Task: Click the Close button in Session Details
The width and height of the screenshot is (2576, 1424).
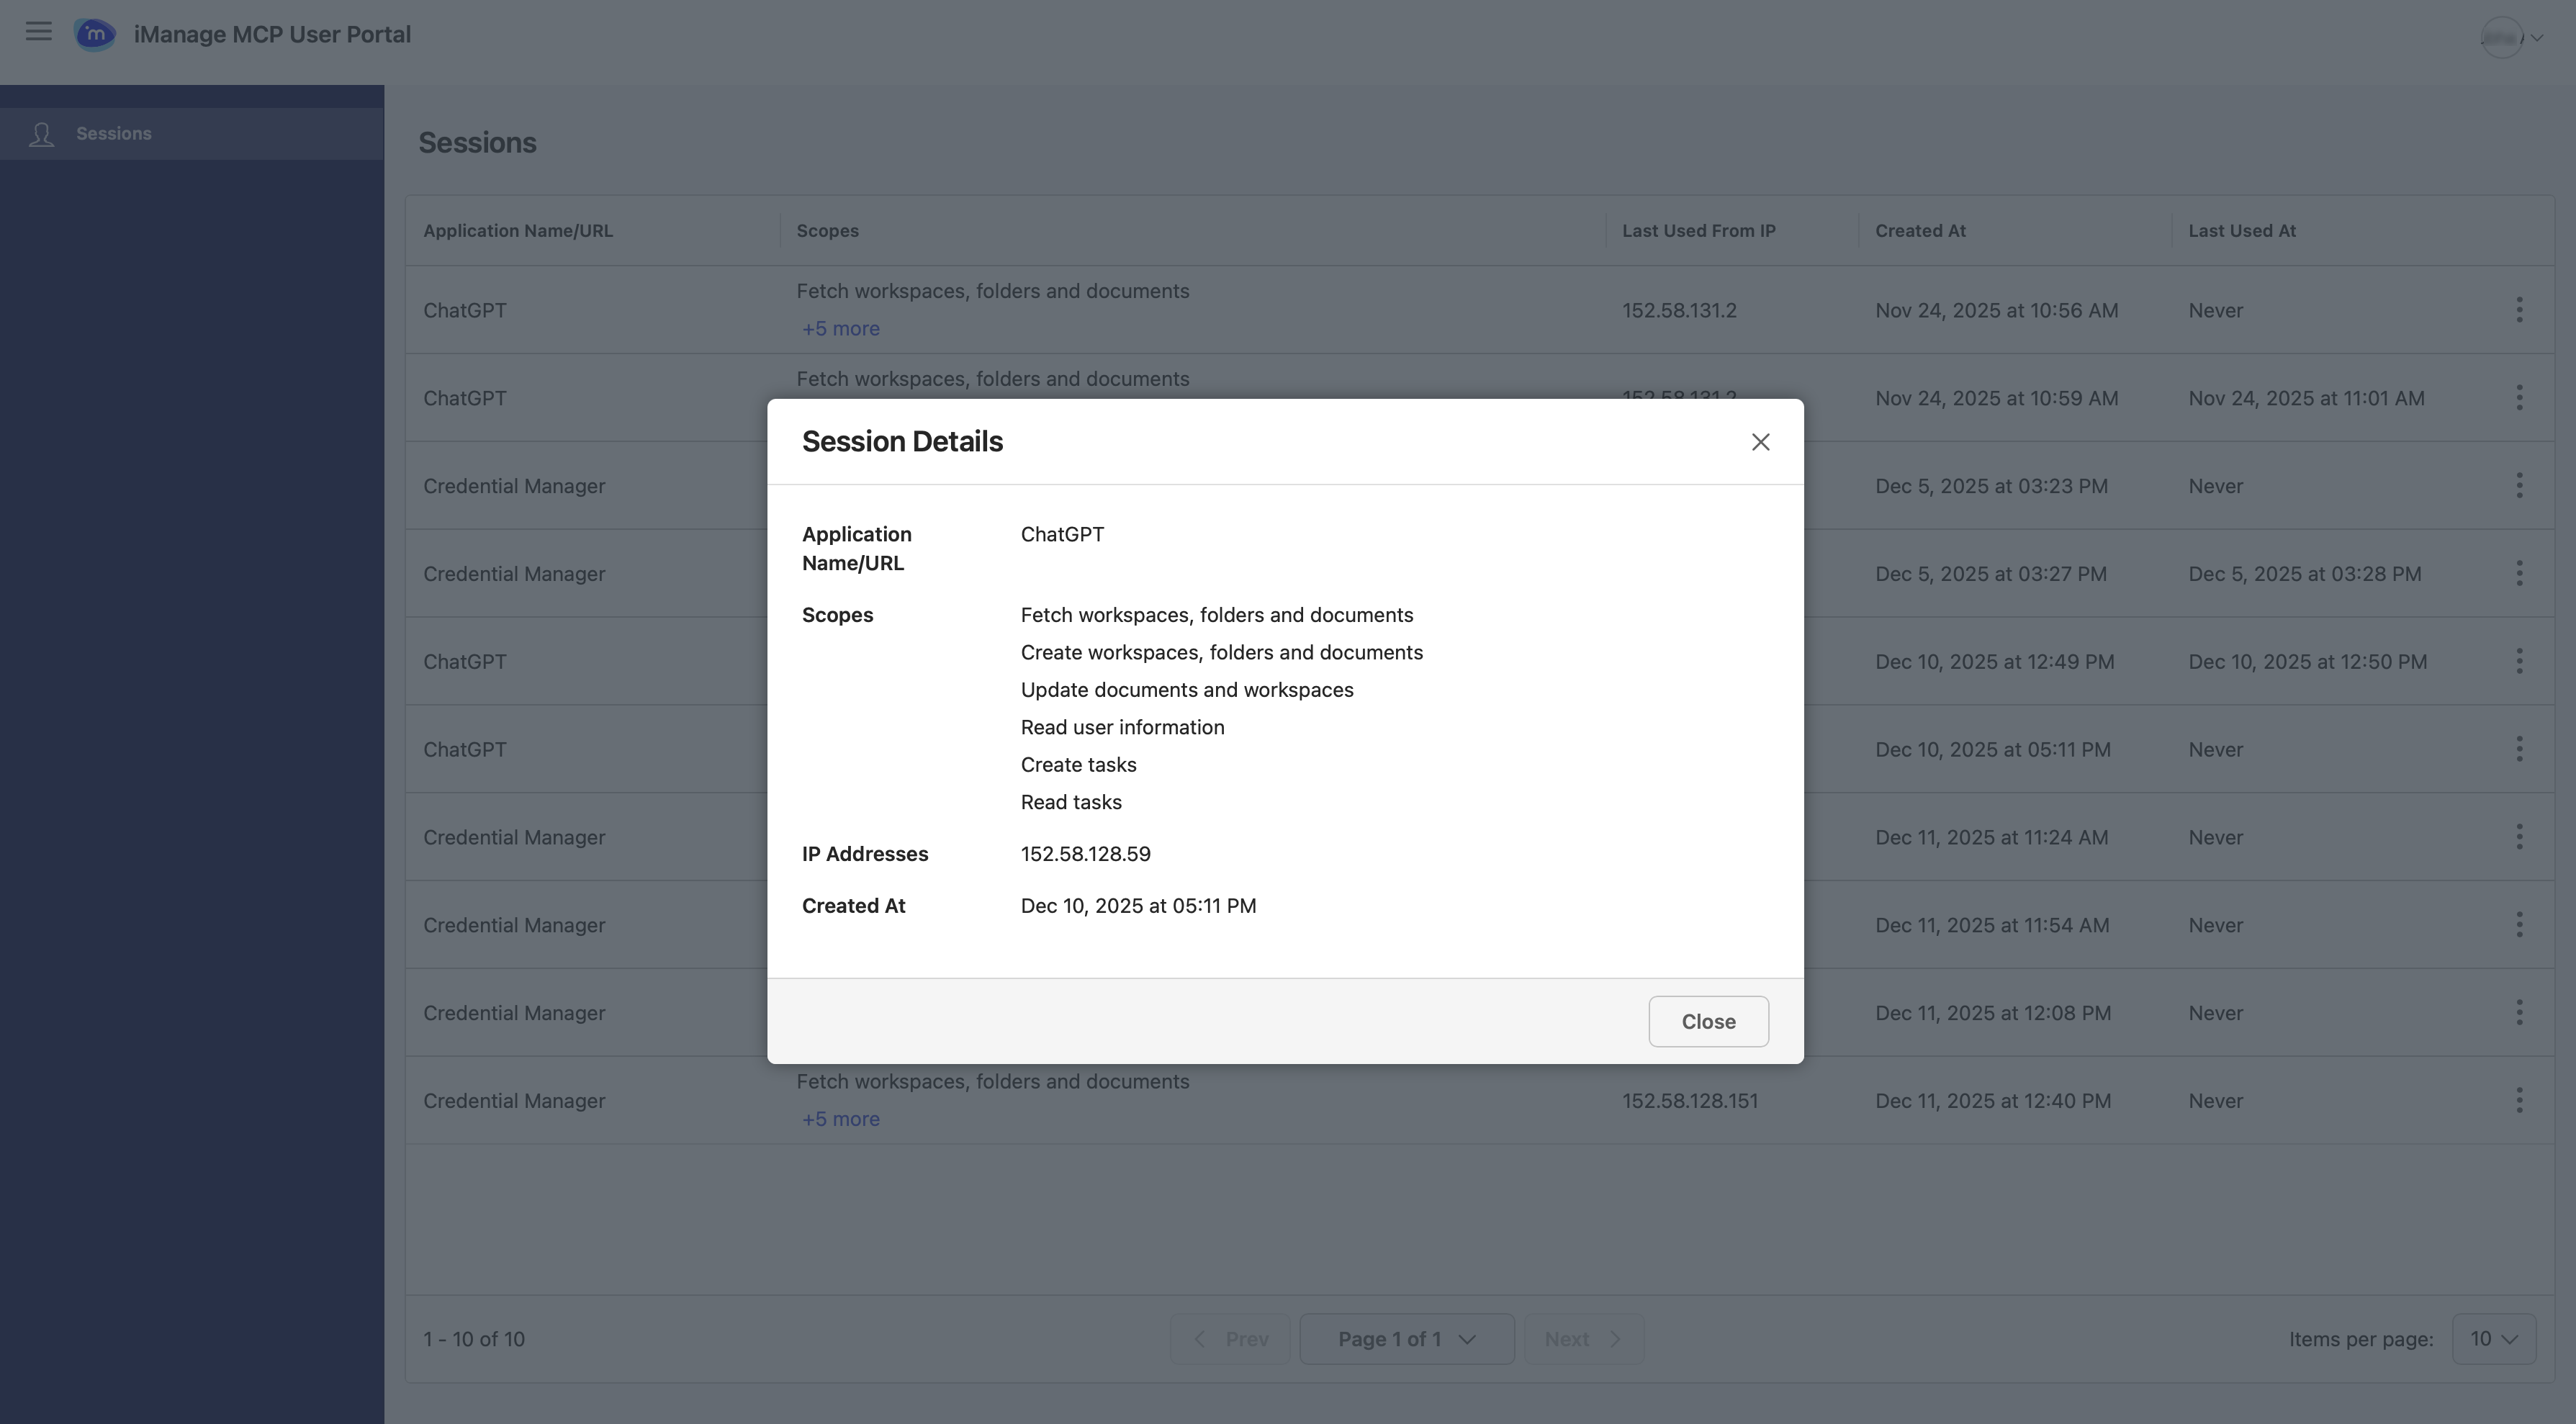Action: tap(1708, 1021)
